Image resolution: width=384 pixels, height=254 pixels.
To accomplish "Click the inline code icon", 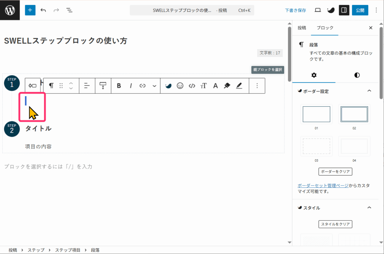I will [x=192, y=86].
